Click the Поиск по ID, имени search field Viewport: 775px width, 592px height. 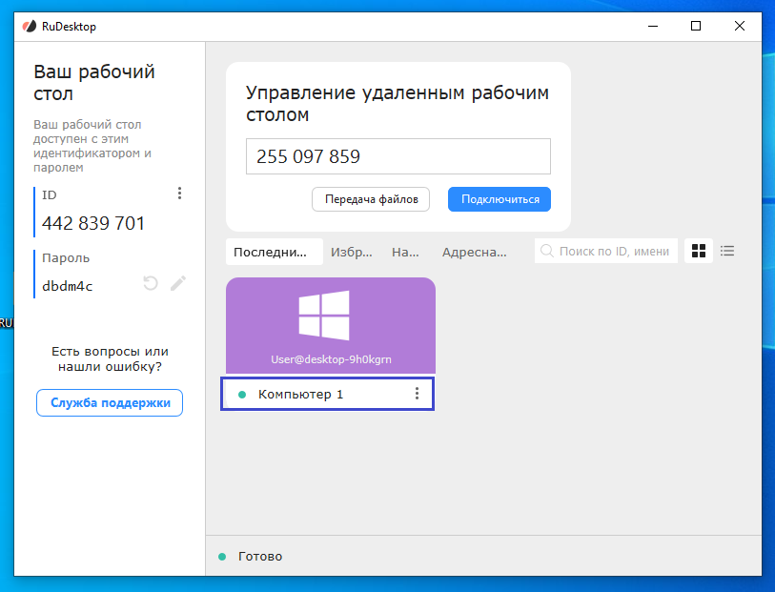tap(606, 251)
